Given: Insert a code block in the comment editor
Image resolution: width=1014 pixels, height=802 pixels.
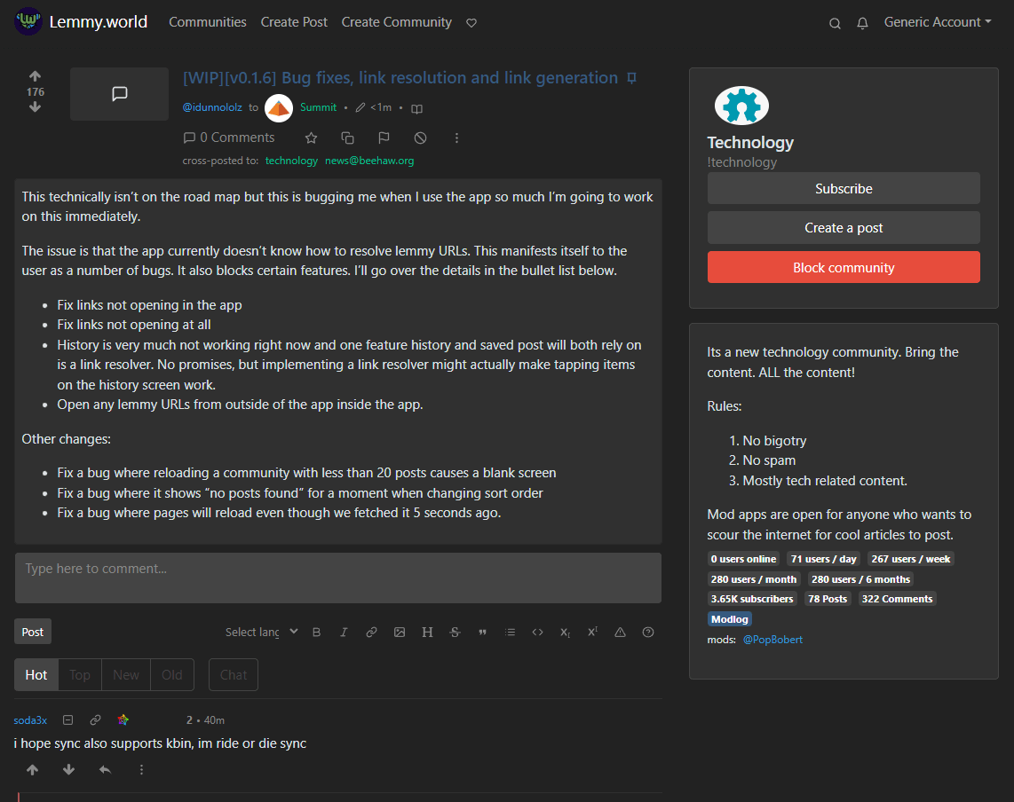Looking at the screenshot, I should [537, 632].
